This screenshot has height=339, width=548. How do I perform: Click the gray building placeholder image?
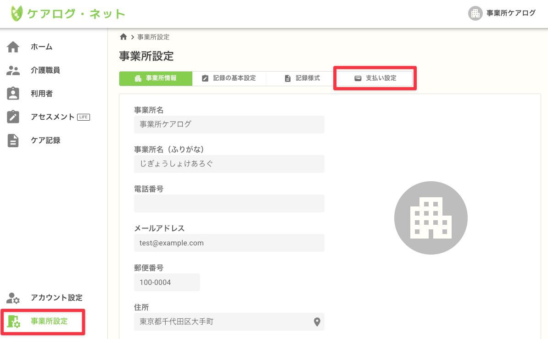[431, 217]
